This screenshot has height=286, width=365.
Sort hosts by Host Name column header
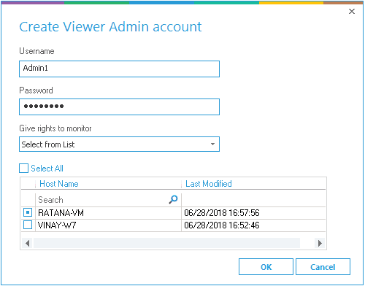59,184
